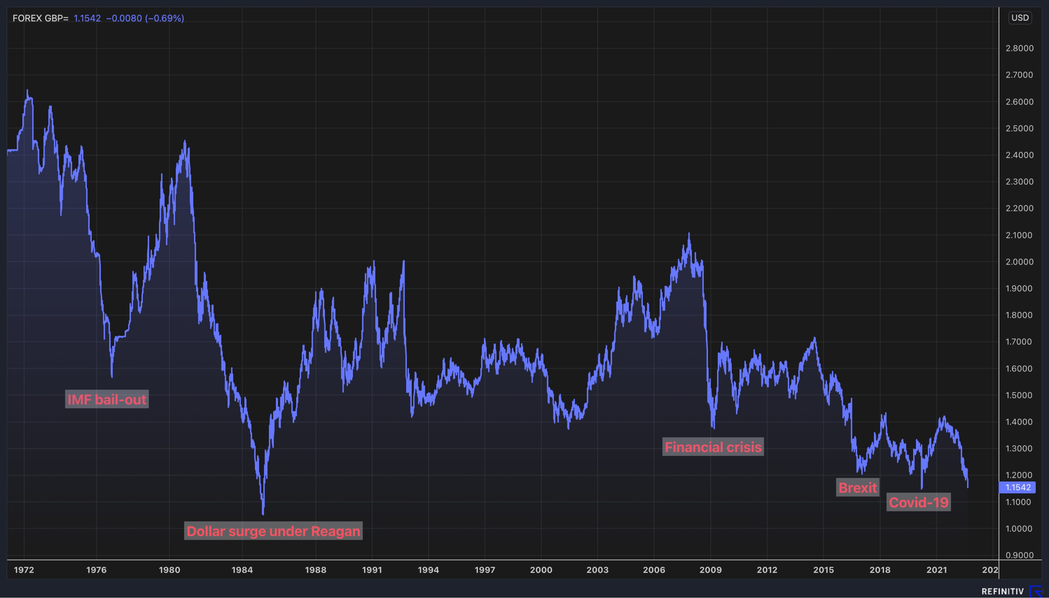Click the 1972 year label on the time axis

pos(24,570)
